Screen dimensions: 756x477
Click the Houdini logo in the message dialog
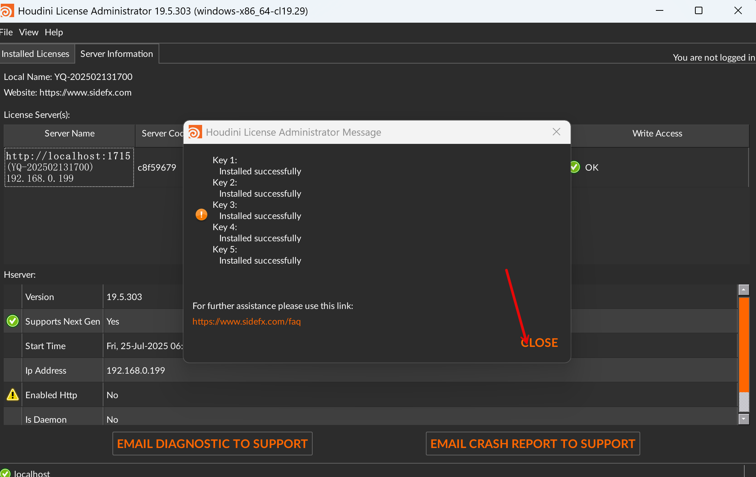pyautogui.click(x=195, y=132)
